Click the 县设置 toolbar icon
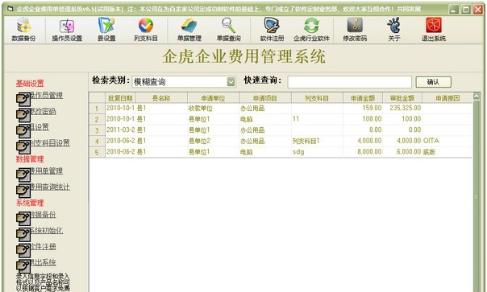 [106, 29]
